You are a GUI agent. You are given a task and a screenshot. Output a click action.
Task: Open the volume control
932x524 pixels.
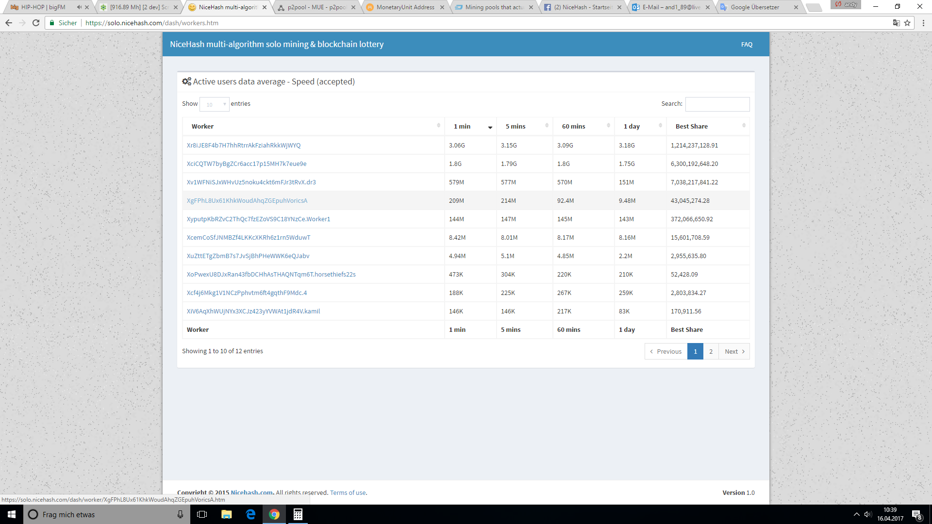pyautogui.click(x=868, y=514)
